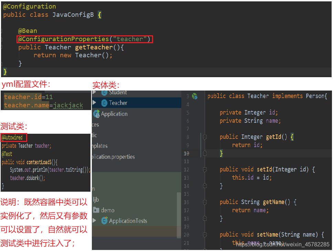Viewport: 333px width, 251px height.
Task: Click 'return name;' statement
Action: 250,210
